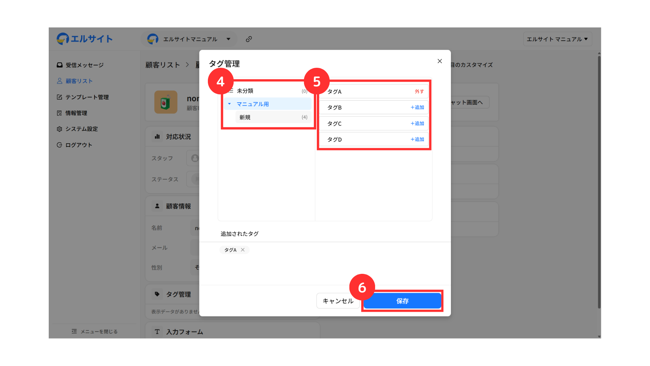This screenshot has height=366, width=650.
Task: Toggle 外す to remove タグA
Action: tap(419, 91)
